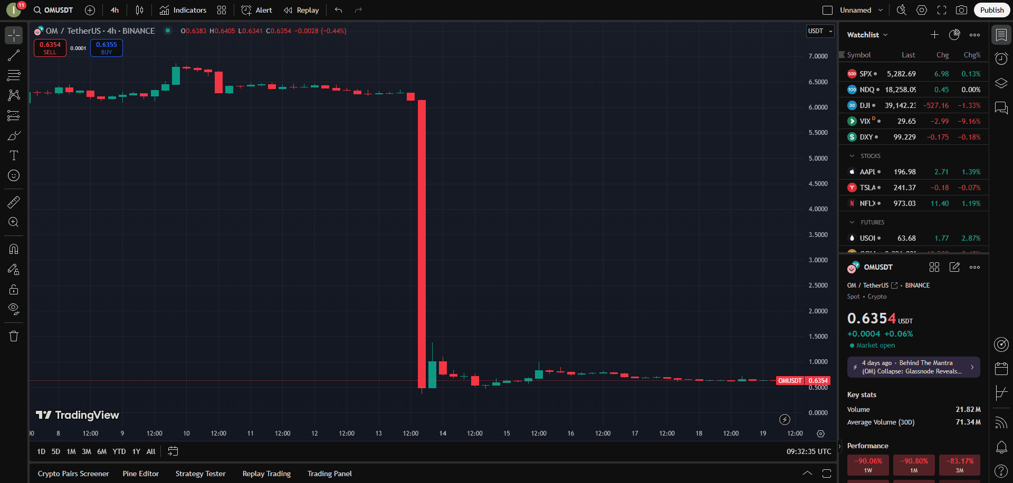Viewport: 1013px width, 483px height.
Task: Open watchlist advanced view icon
Action: (954, 35)
